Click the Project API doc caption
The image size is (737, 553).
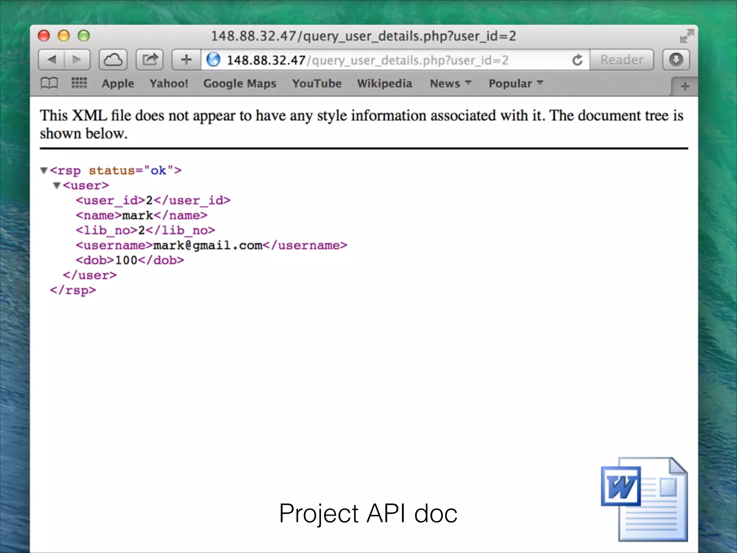(x=368, y=513)
